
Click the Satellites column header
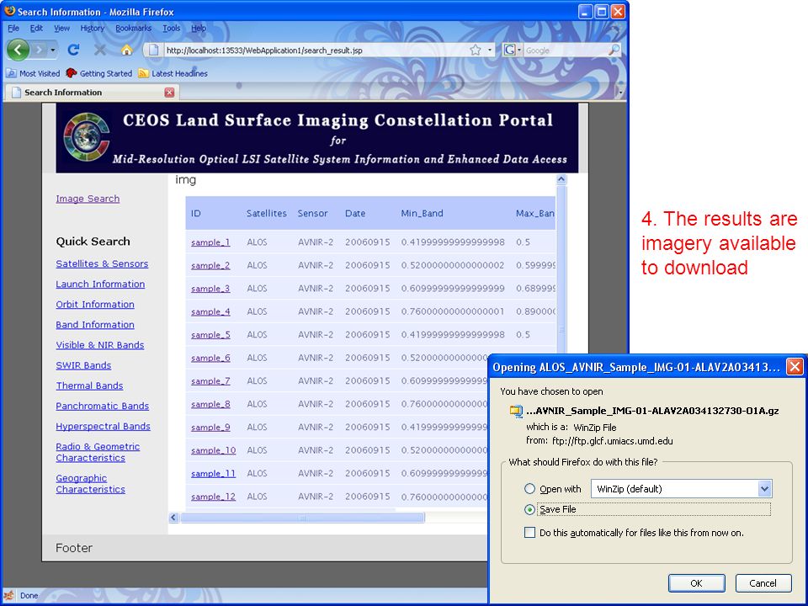point(267,213)
